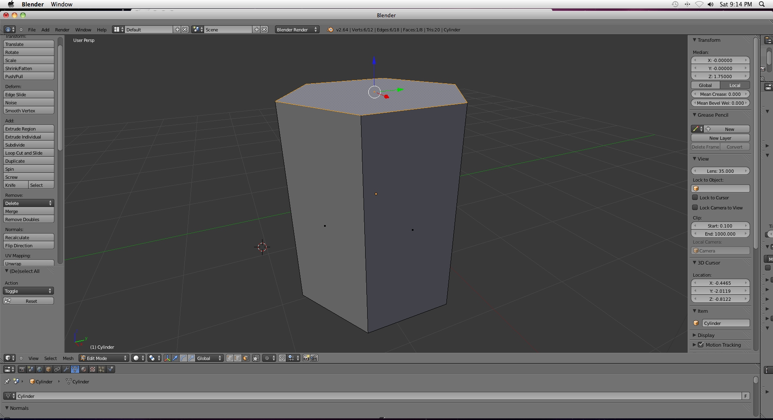Image resolution: width=773 pixels, height=420 pixels.
Task: Open the Scene properties tab icon
Action: point(31,369)
